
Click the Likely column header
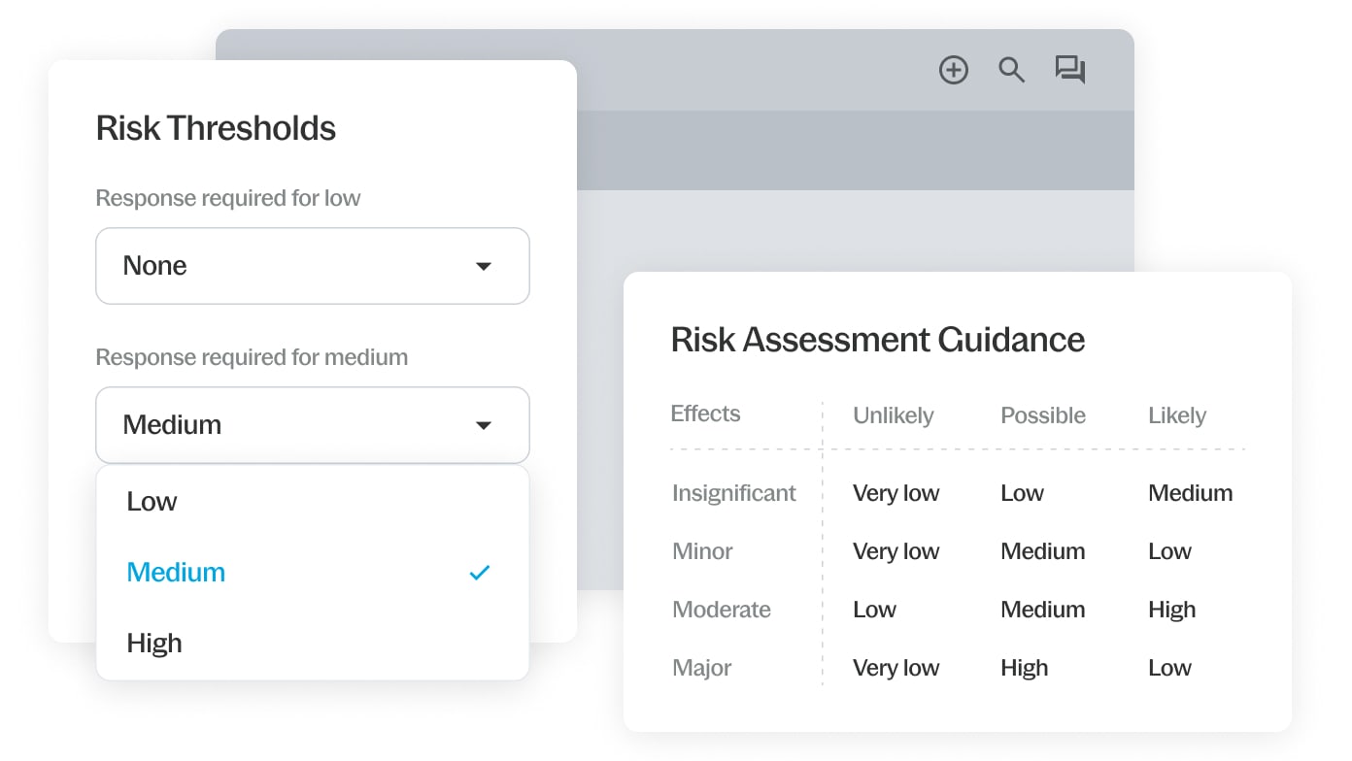coord(1177,415)
